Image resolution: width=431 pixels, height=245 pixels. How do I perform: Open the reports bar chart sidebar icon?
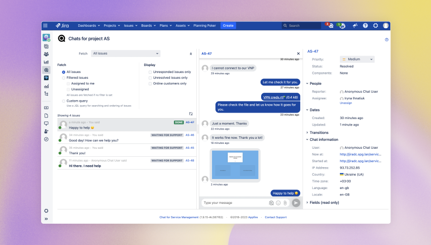[x=46, y=62]
